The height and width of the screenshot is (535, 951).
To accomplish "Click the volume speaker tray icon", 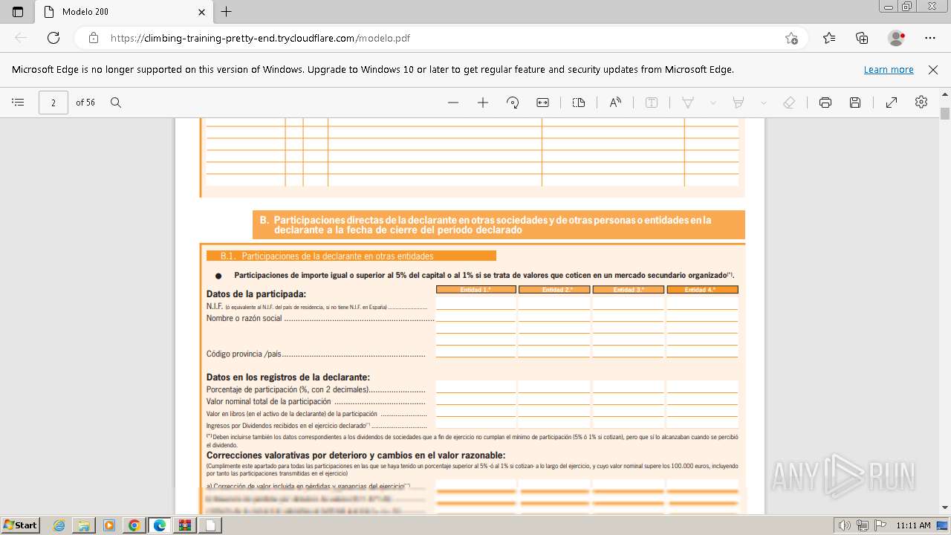I will tap(845, 525).
